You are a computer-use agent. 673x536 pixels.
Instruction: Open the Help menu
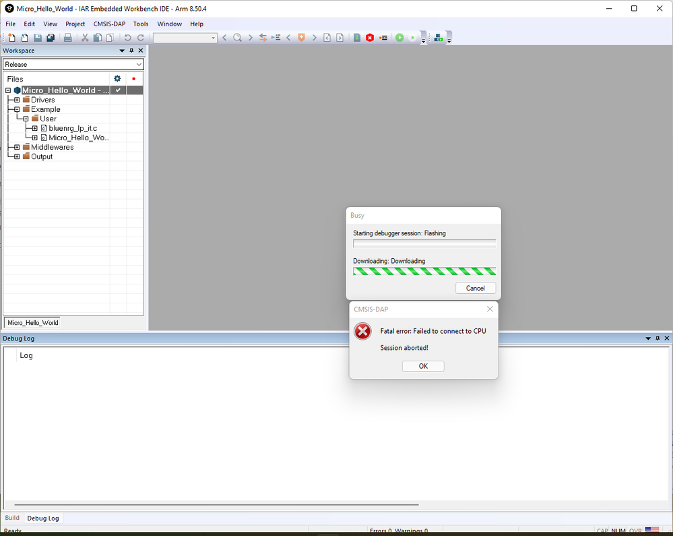tap(197, 24)
